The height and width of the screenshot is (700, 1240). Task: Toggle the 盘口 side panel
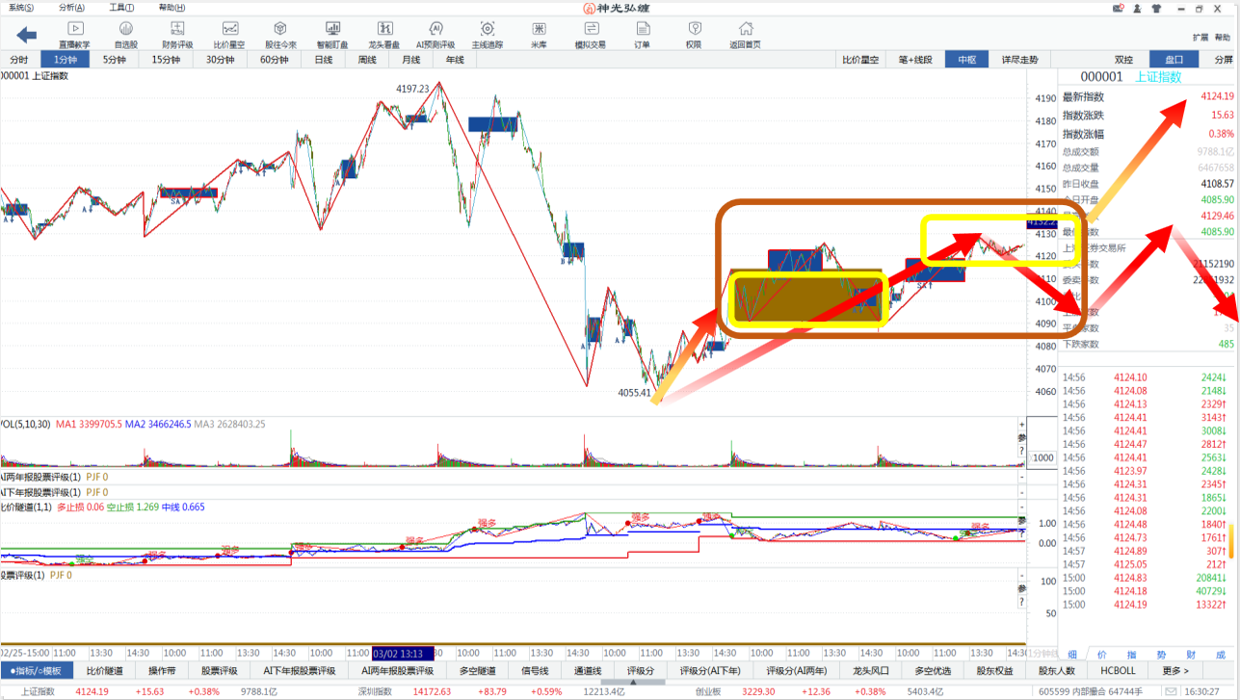point(1174,60)
